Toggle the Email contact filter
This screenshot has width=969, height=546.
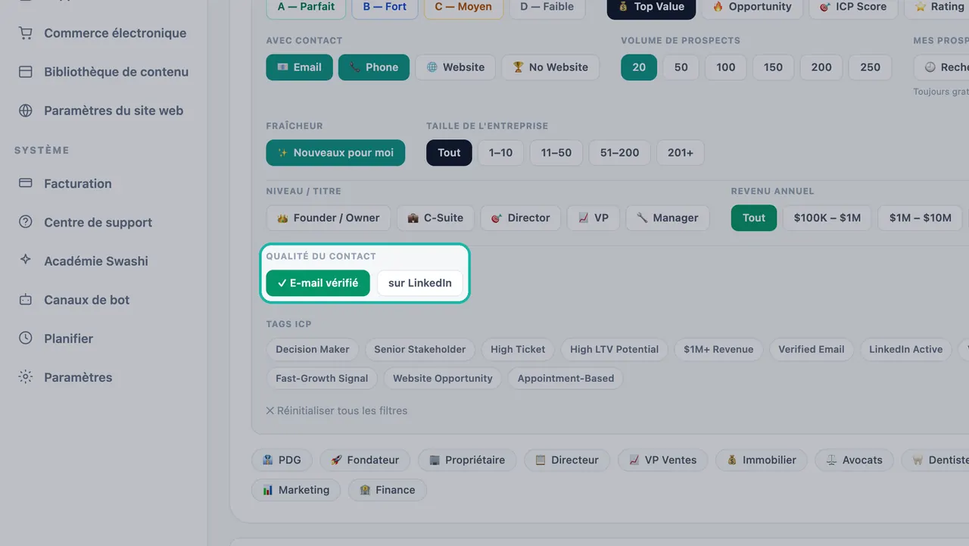click(x=299, y=67)
